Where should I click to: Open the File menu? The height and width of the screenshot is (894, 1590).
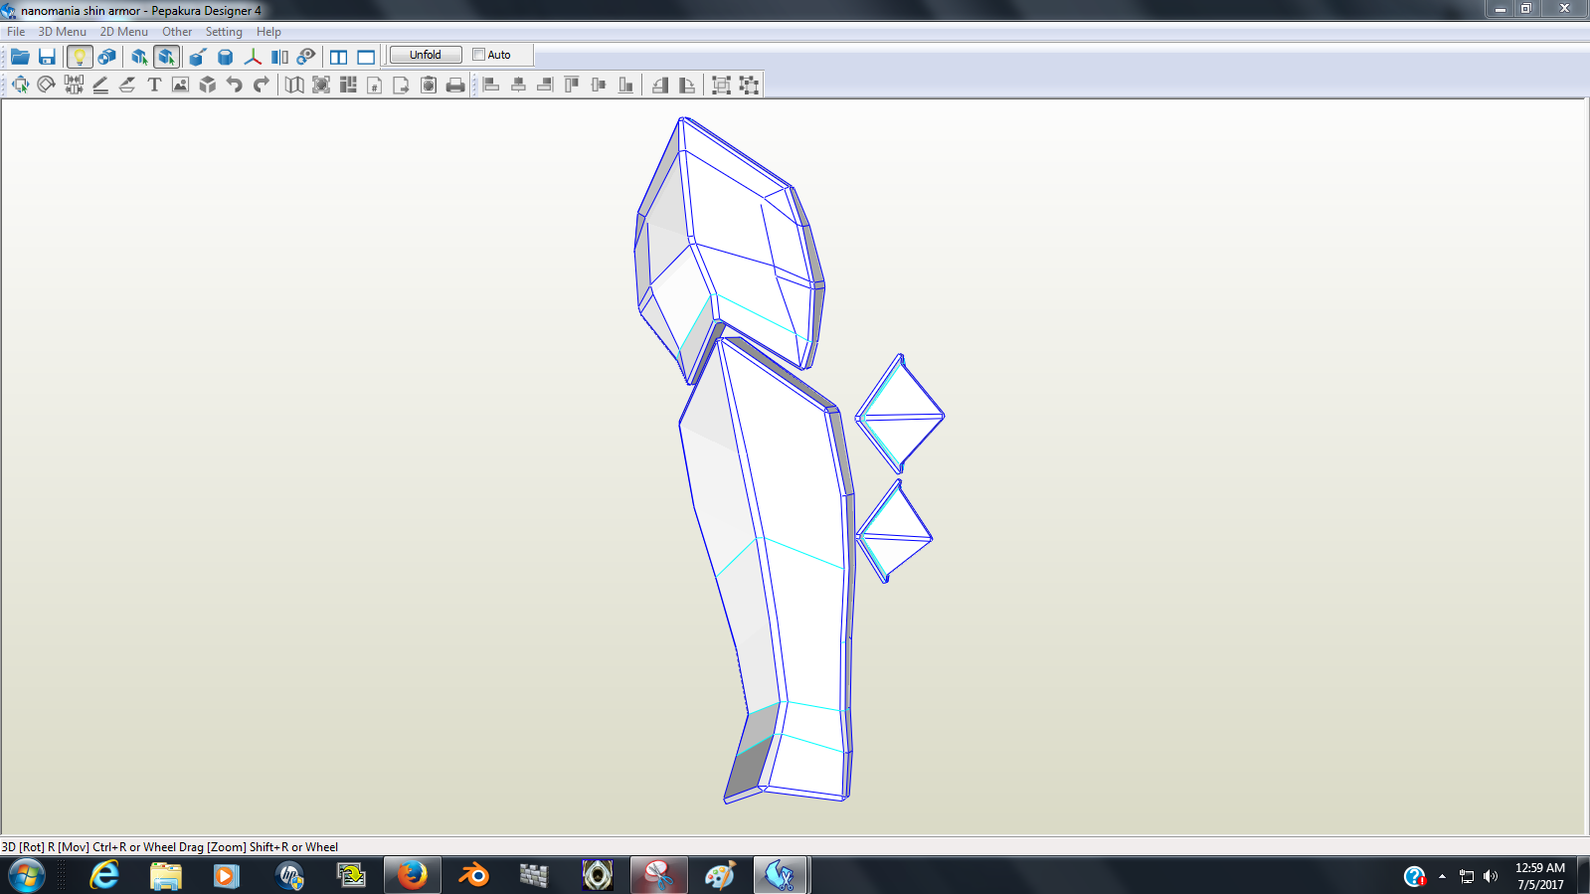[x=16, y=32]
